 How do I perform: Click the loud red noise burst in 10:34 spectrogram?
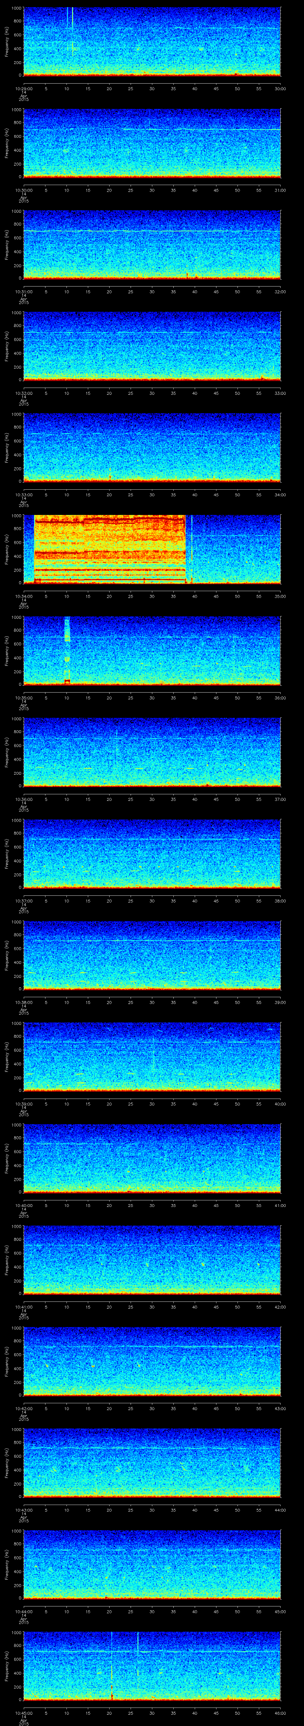pos(109,548)
